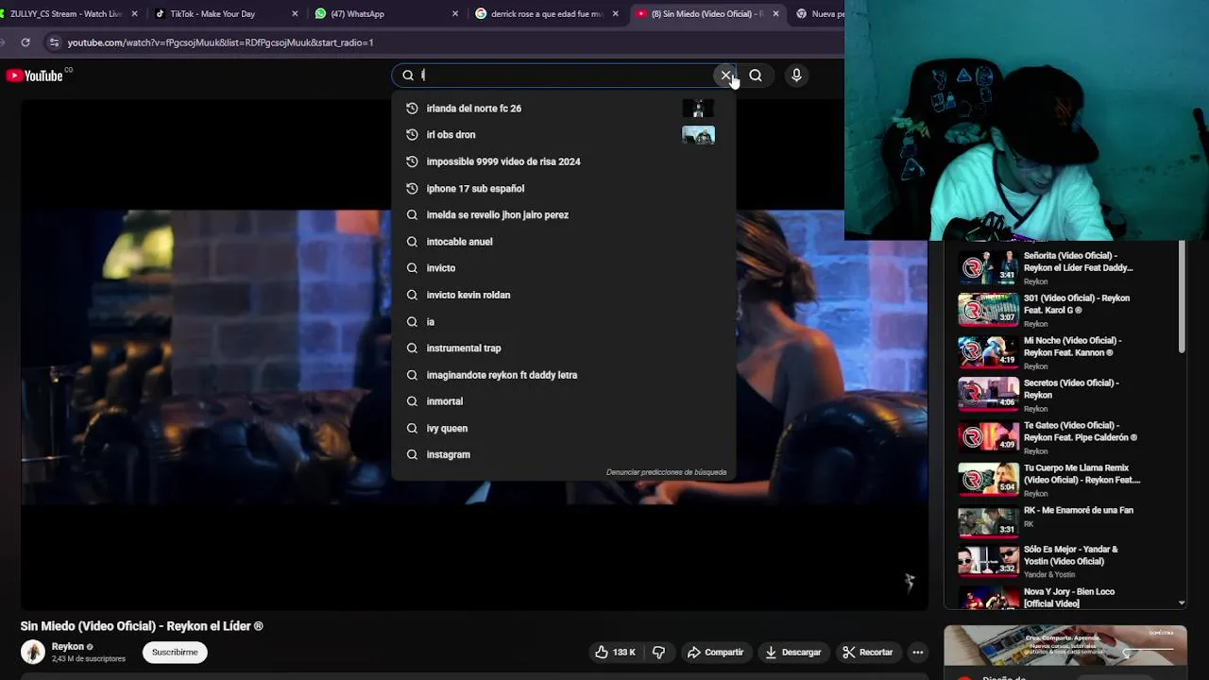Pick the instagram suggestion

coord(564,454)
